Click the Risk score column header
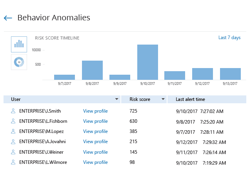Screen dimensions: 251x176 (140, 99)
